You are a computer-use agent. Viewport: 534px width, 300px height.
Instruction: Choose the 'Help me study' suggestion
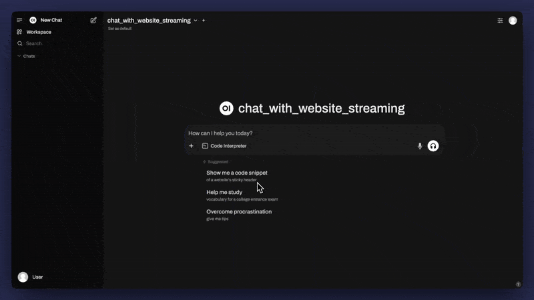click(225, 195)
